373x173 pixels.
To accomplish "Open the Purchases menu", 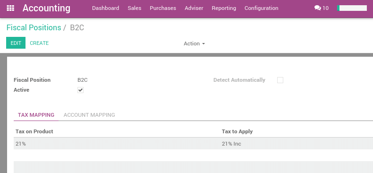I will point(163,8).
